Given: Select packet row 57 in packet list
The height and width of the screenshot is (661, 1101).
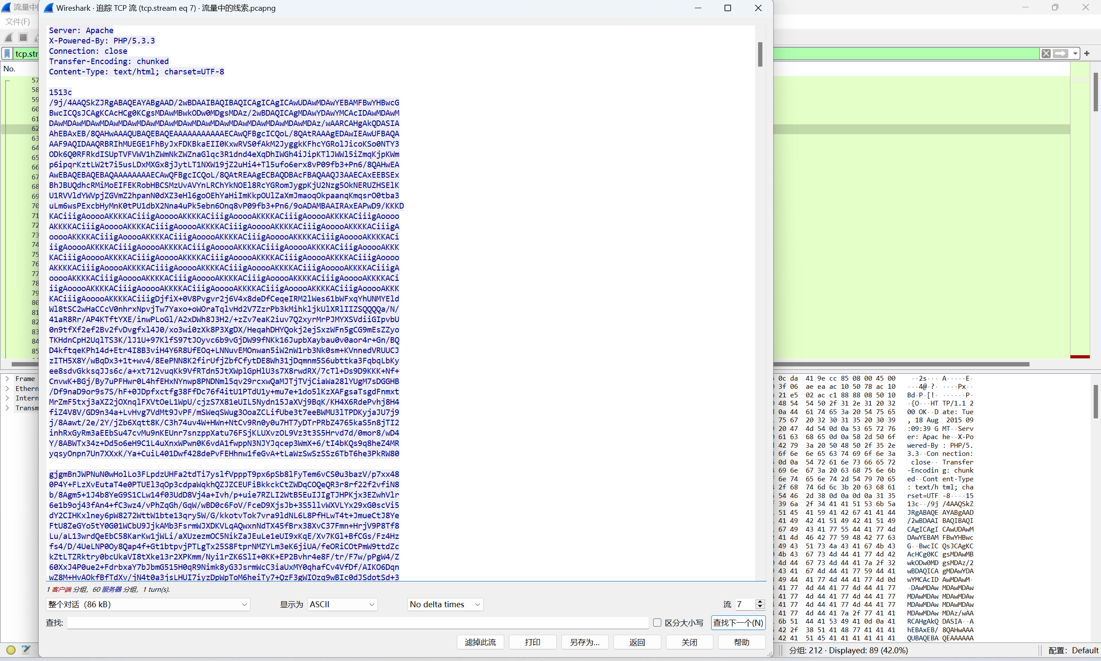Looking at the screenshot, I should [x=20, y=80].
